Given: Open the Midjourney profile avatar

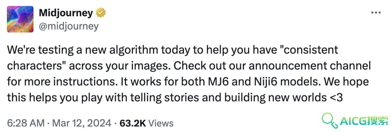Looking at the screenshot, I should point(20,19).
